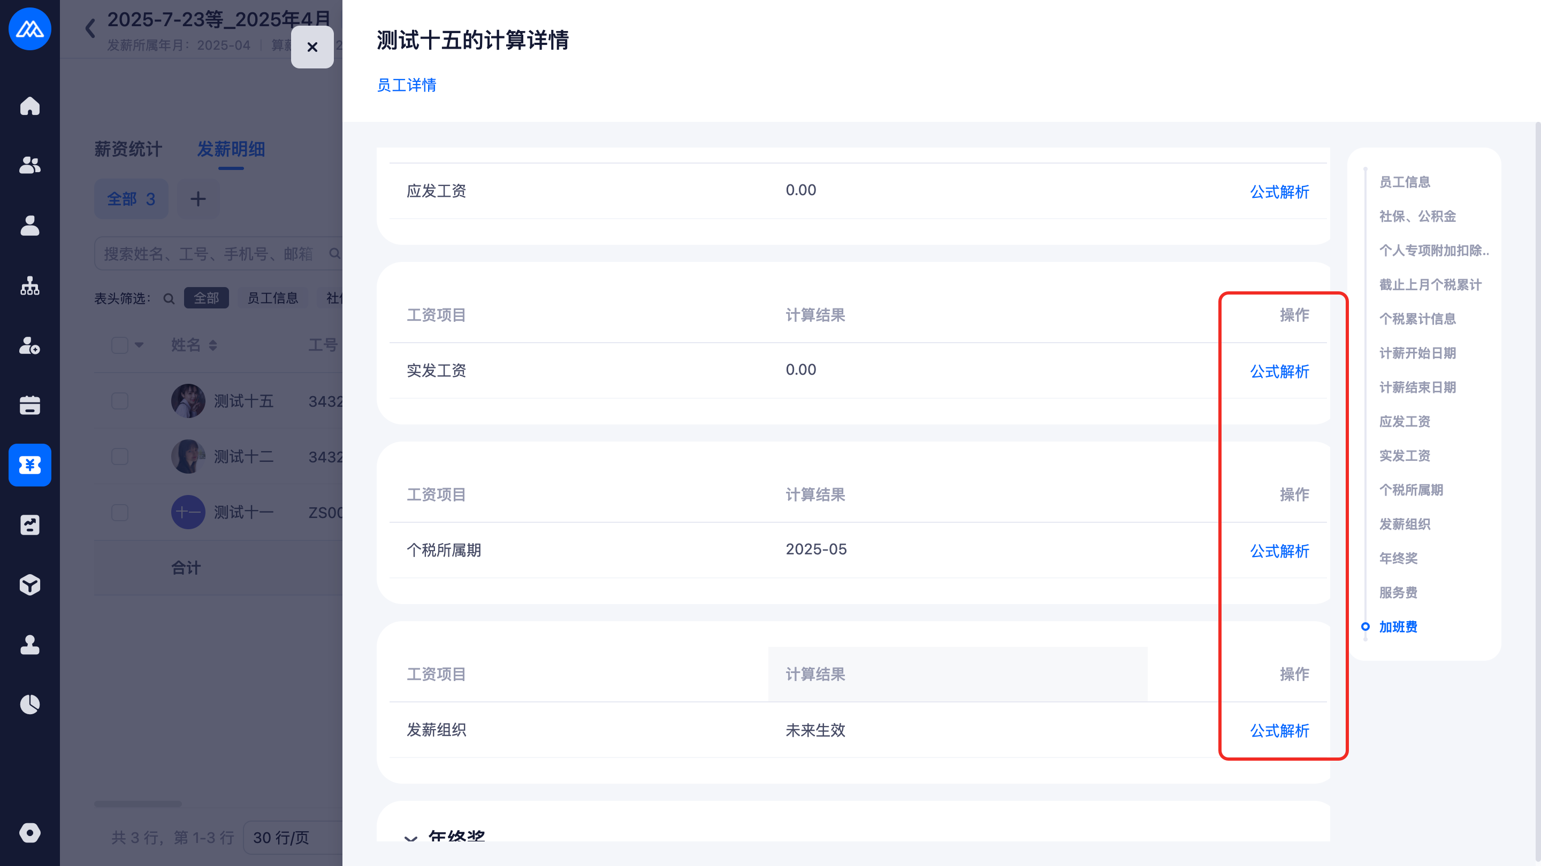This screenshot has width=1541, height=866.
Task: Click the app logo at top left
Action: [x=30, y=29]
